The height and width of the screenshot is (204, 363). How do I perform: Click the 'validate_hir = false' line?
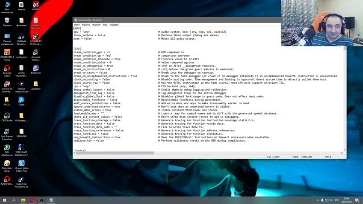pos(88,141)
